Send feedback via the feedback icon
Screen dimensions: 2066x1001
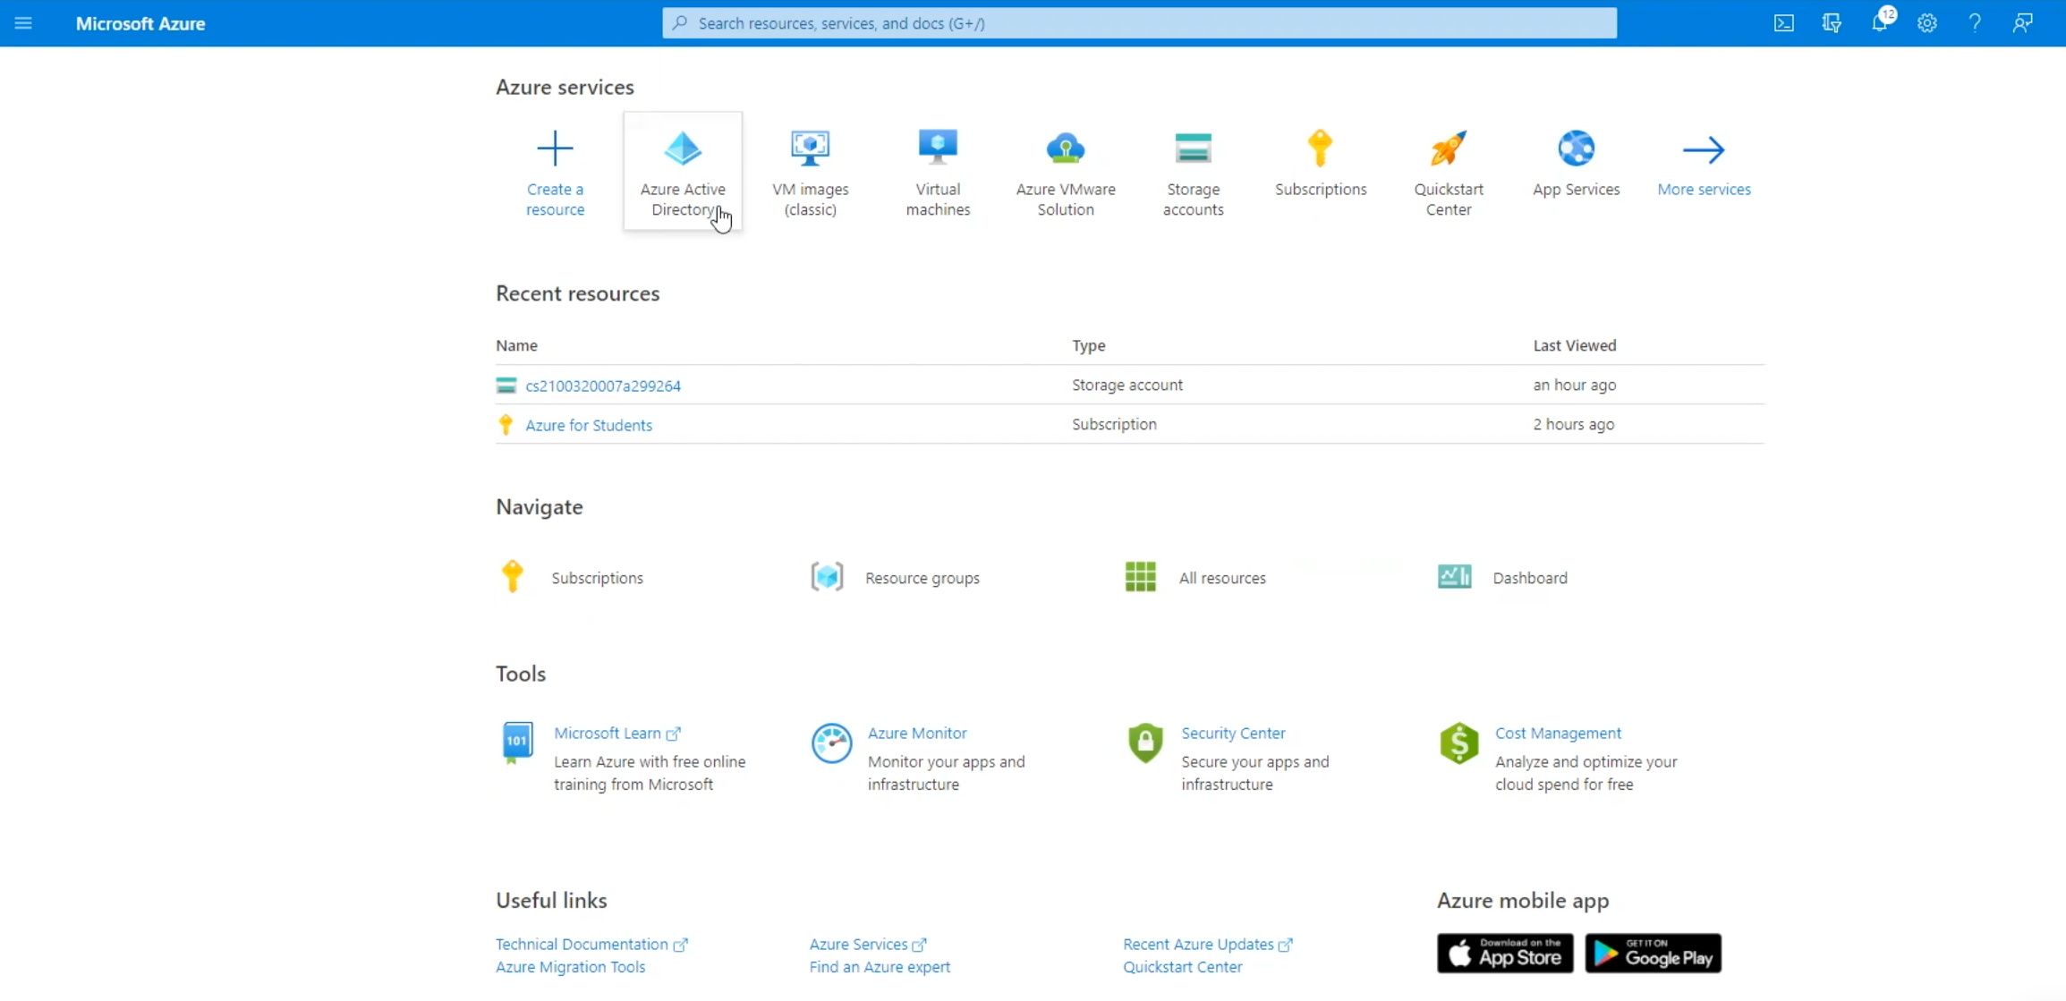(2023, 22)
